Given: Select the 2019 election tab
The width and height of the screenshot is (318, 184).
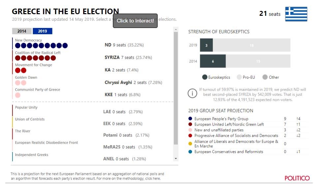Looking at the screenshot, I should tap(43, 31).
